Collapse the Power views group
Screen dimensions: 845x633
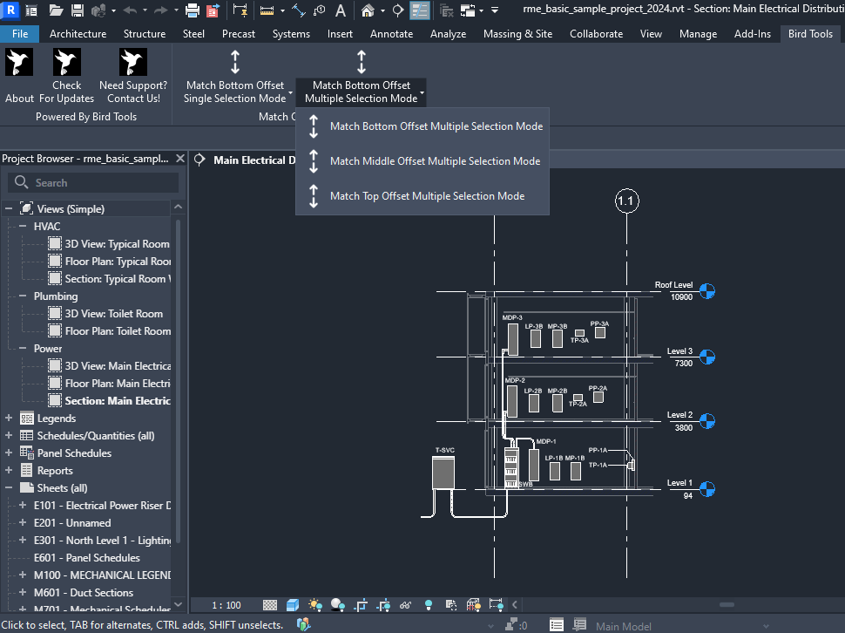click(24, 349)
